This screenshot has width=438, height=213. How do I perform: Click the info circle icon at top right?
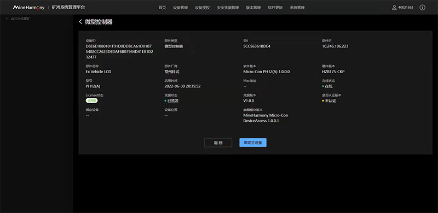pyautogui.click(x=422, y=8)
